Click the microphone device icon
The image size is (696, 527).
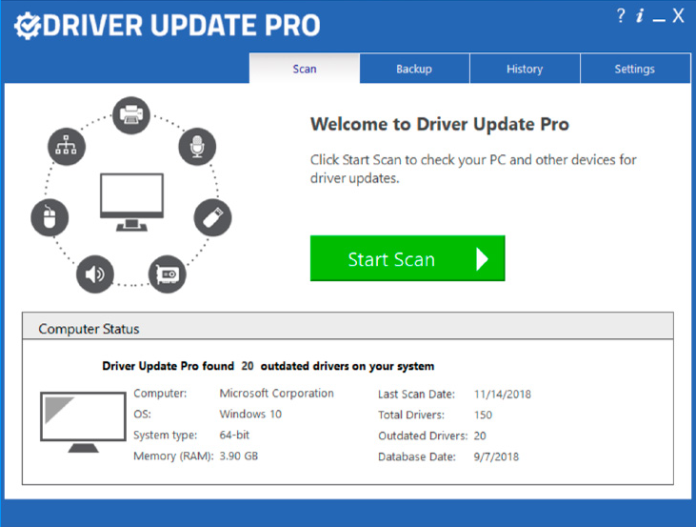pyautogui.click(x=197, y=147)
